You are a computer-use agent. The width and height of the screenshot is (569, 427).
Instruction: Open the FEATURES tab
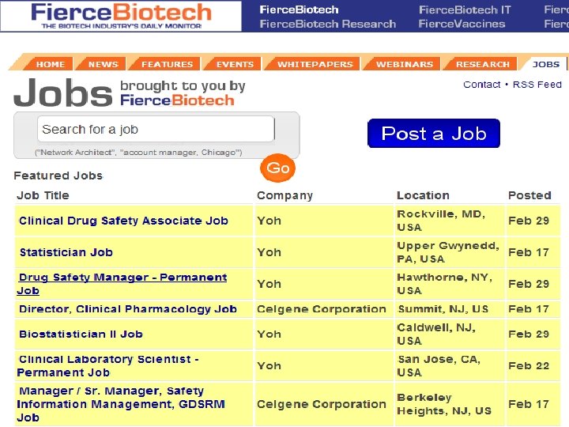pos(167,64)
